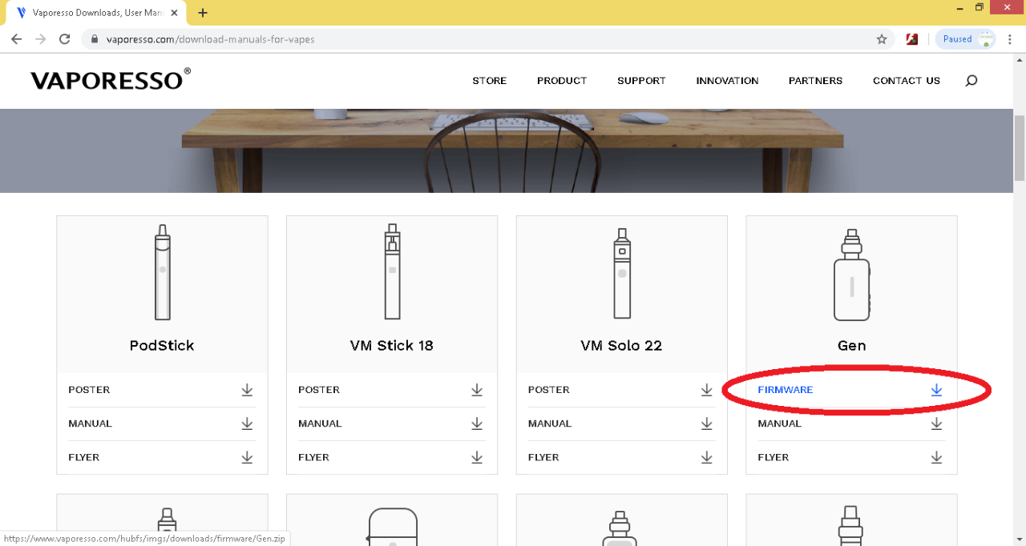Click the VM Solo 22 device image
Viewport: 1026px width, 546px height.
622,272
